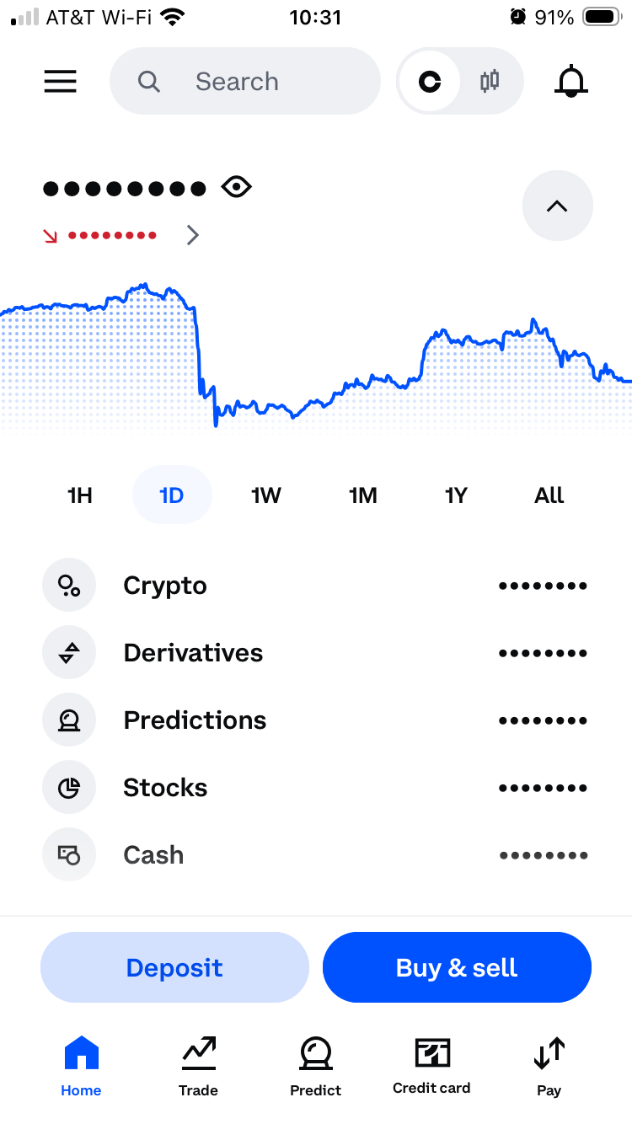Screen dimensions: 632x1124
Task: Tap the Cash row icon
Action: tap(69, 855)
